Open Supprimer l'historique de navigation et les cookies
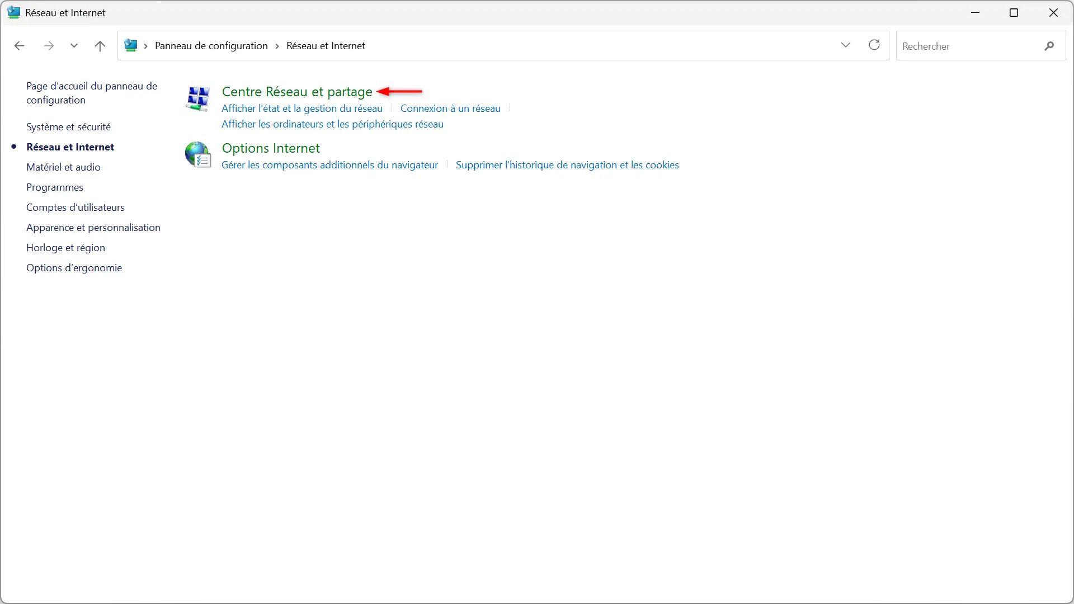The width and height of the screenshot is (1074, 604). (x=567, y=165)
